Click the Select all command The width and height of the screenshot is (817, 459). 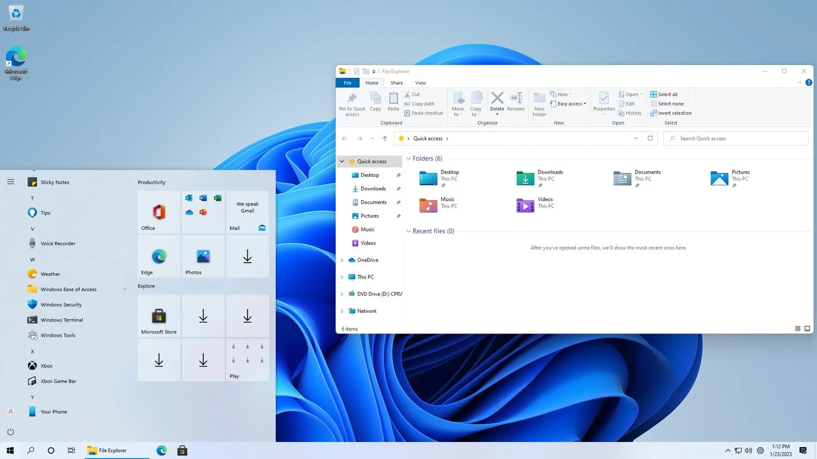pyautogui.click(x=664, y=94)
